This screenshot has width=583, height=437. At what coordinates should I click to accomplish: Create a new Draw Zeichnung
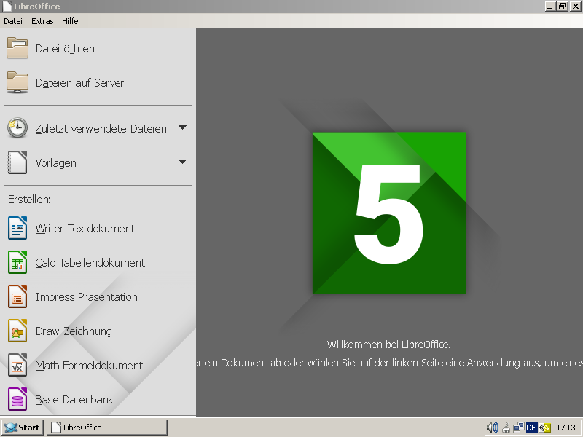[60, 331]
